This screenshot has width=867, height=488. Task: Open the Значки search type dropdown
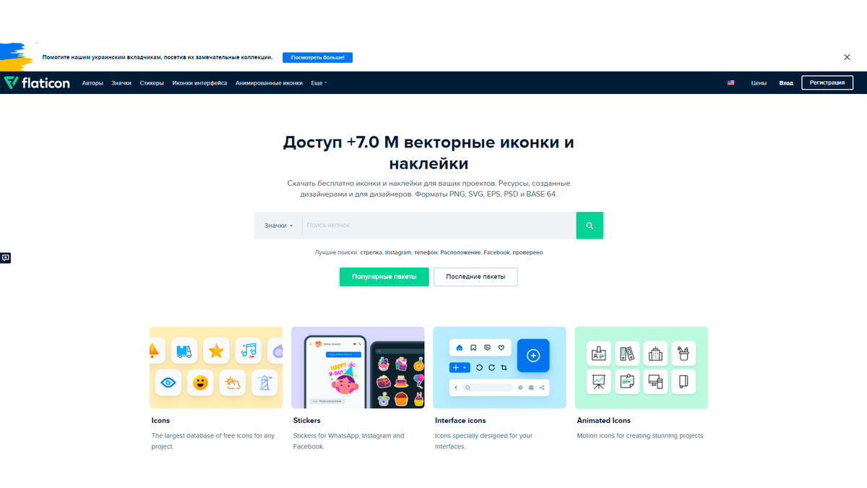pos(278,226)
